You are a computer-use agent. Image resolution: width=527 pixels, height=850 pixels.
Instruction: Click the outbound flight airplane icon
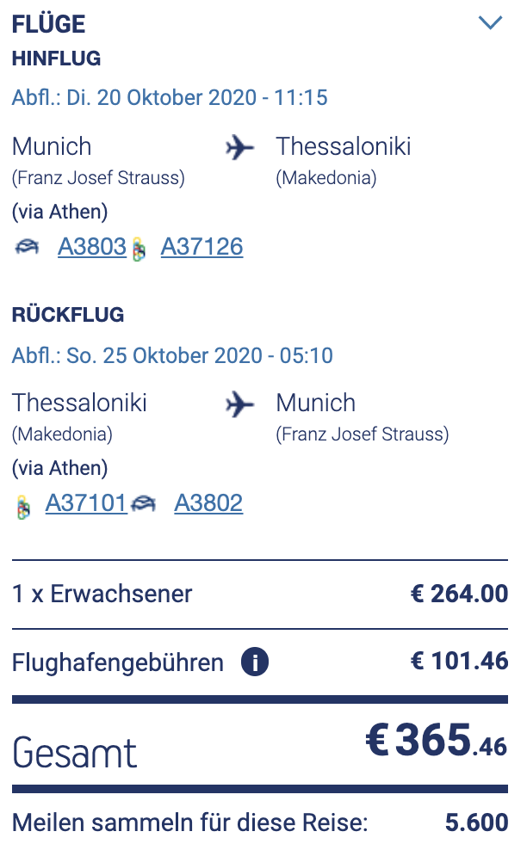click(240, 148)
